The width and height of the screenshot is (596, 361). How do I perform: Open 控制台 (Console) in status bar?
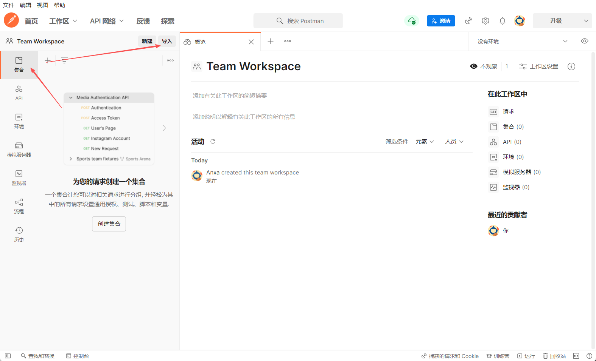78,356
